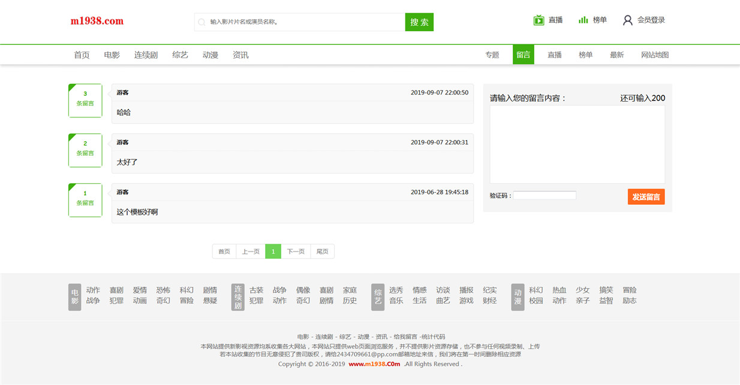Click the message text 哈哈
The height and width of the screenshot is (385, 740).
point(124,113)
